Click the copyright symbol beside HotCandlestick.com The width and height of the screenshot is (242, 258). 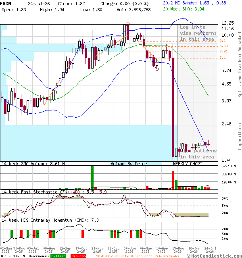(189, 256)
